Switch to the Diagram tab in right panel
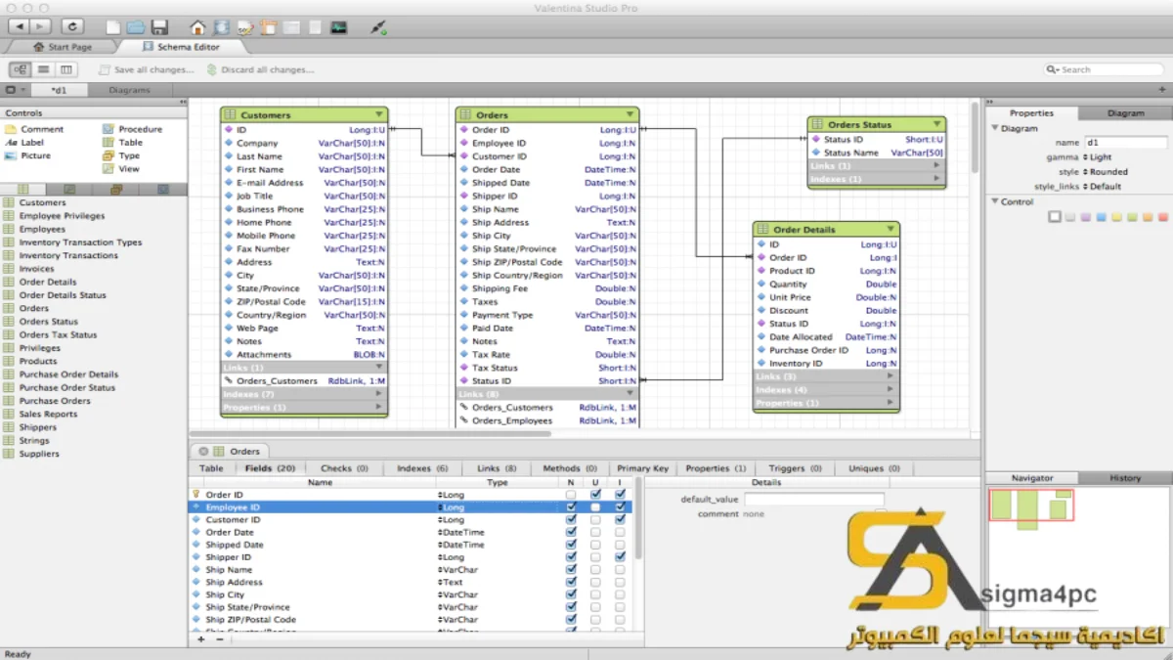The height and width of the screenshot is (660, 1173). (x=1125, y=113)
